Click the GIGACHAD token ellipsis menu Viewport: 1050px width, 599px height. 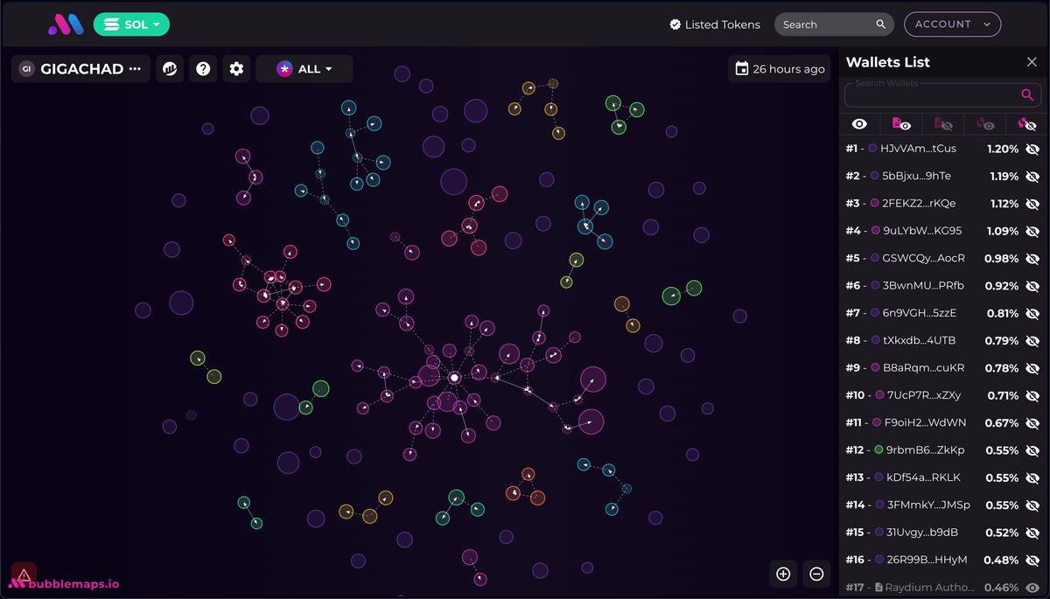136,68
